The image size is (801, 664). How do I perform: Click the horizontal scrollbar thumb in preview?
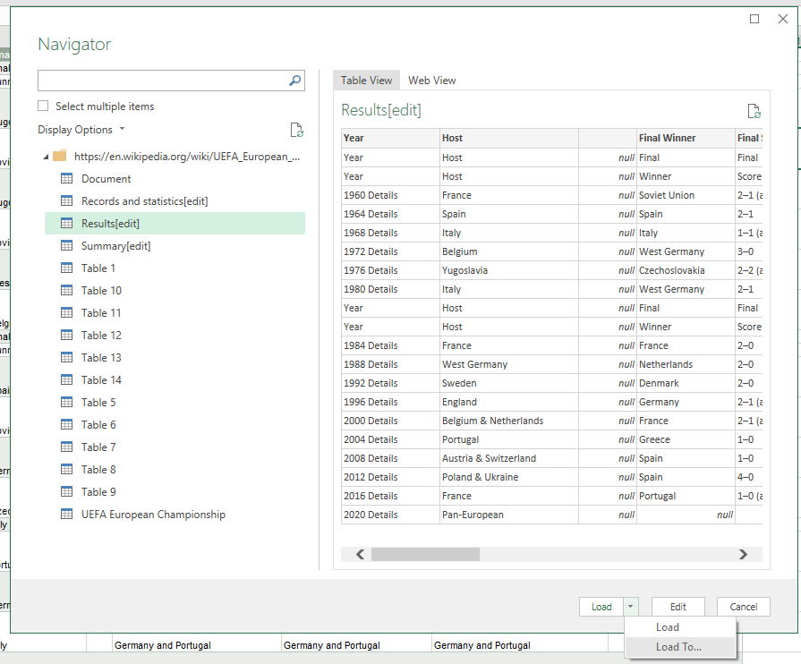coord(425,555)
